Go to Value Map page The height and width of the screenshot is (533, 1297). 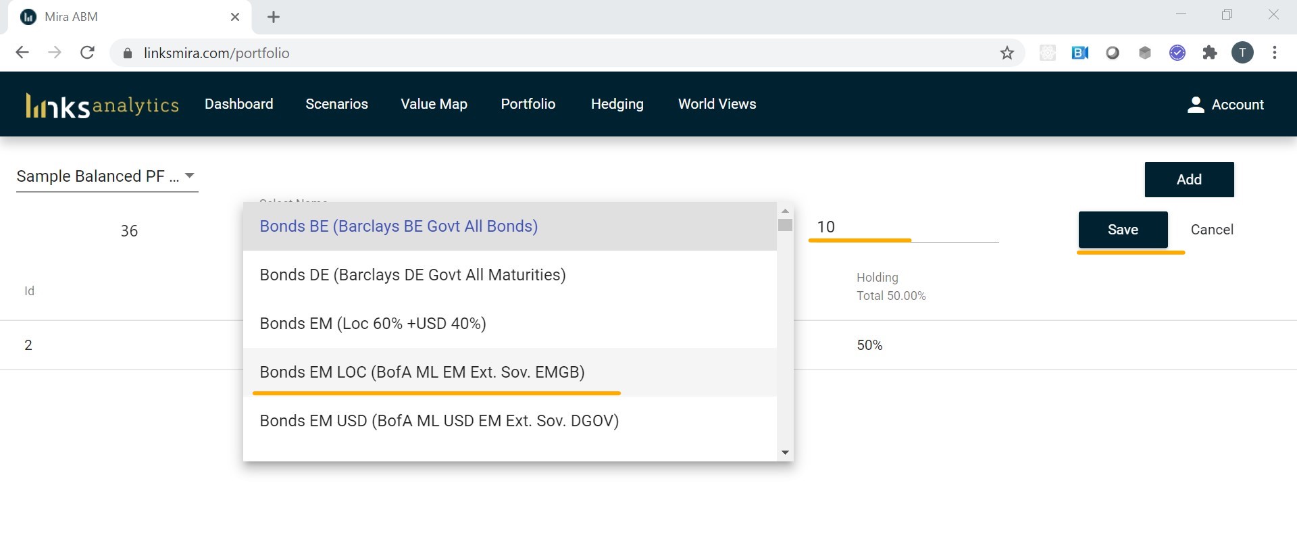tap(434, 104)
